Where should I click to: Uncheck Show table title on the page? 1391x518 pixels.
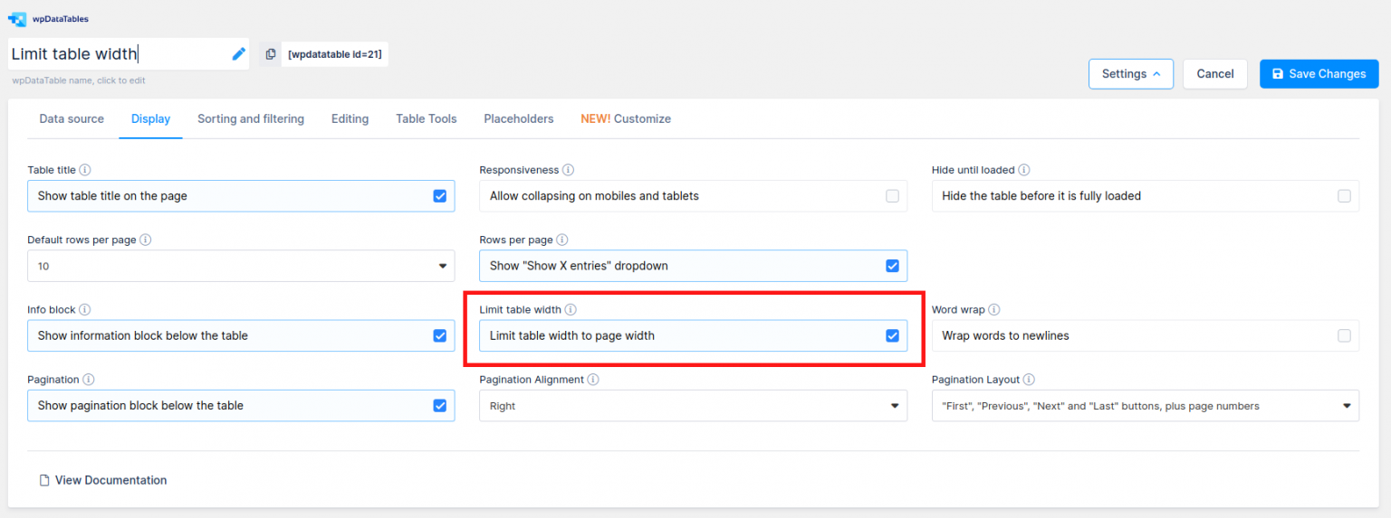pyautogui.click(x=440, y=196)
